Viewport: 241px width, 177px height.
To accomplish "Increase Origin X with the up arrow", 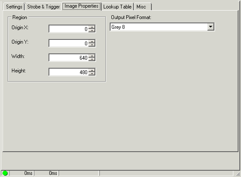I will pos(92,27).
